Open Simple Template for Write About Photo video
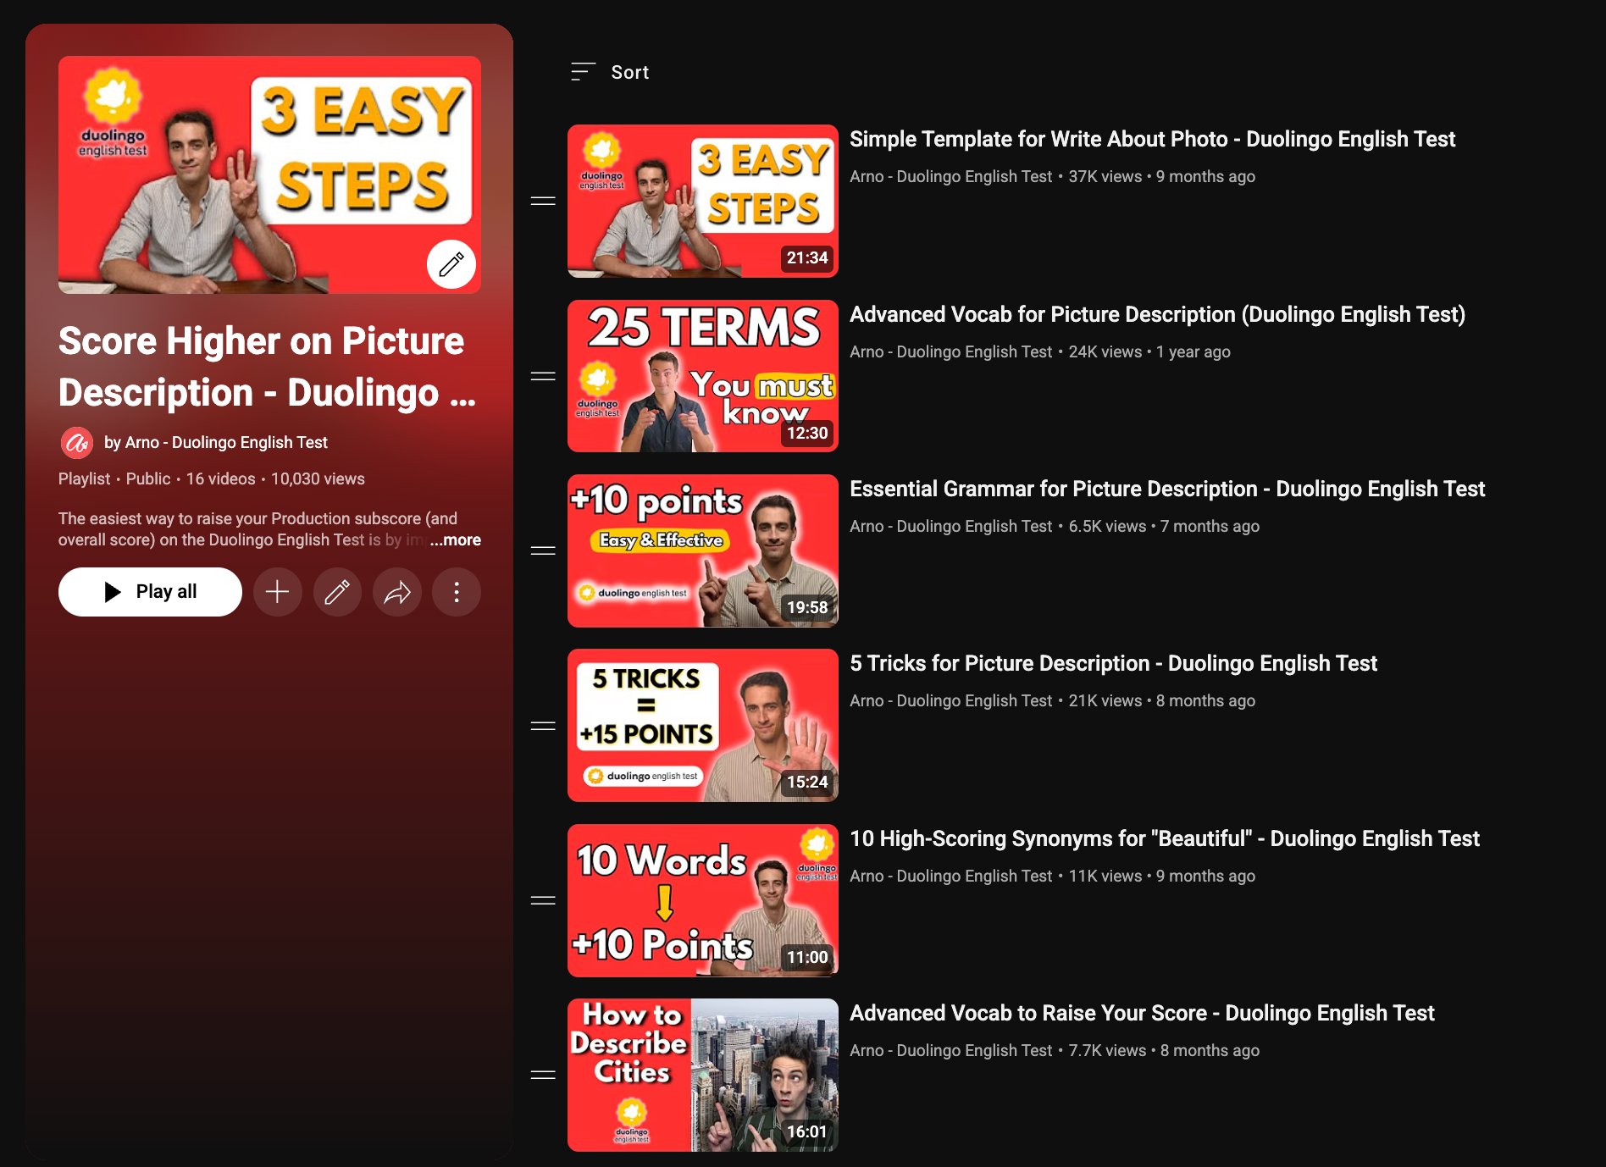 (1152, 139)
